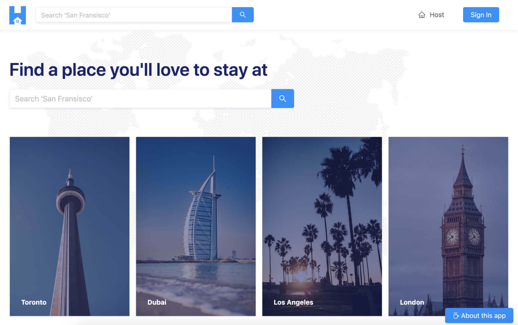
Task: Open the About this app button
Action: pos(479,315)
